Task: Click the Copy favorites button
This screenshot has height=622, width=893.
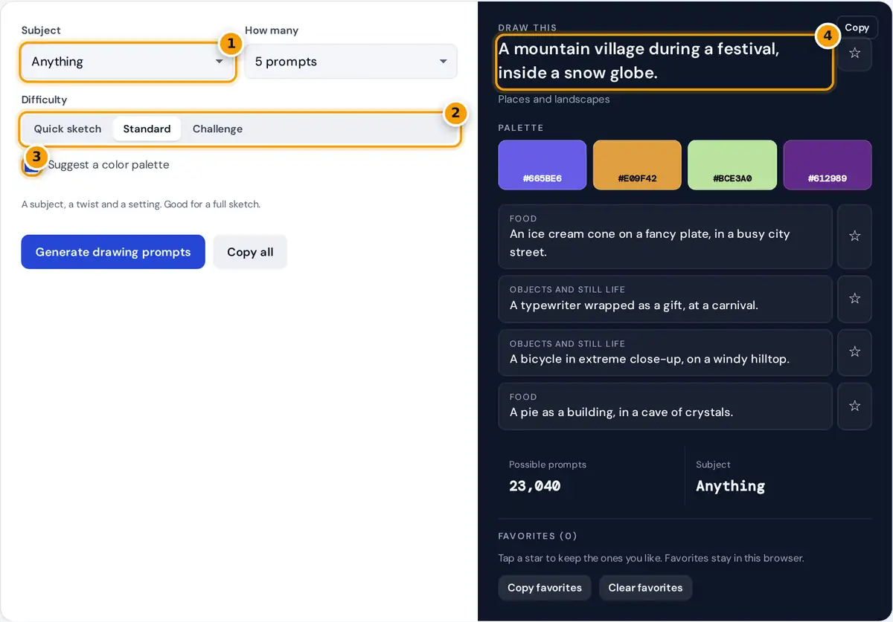Action: click(x=545, y=588)
